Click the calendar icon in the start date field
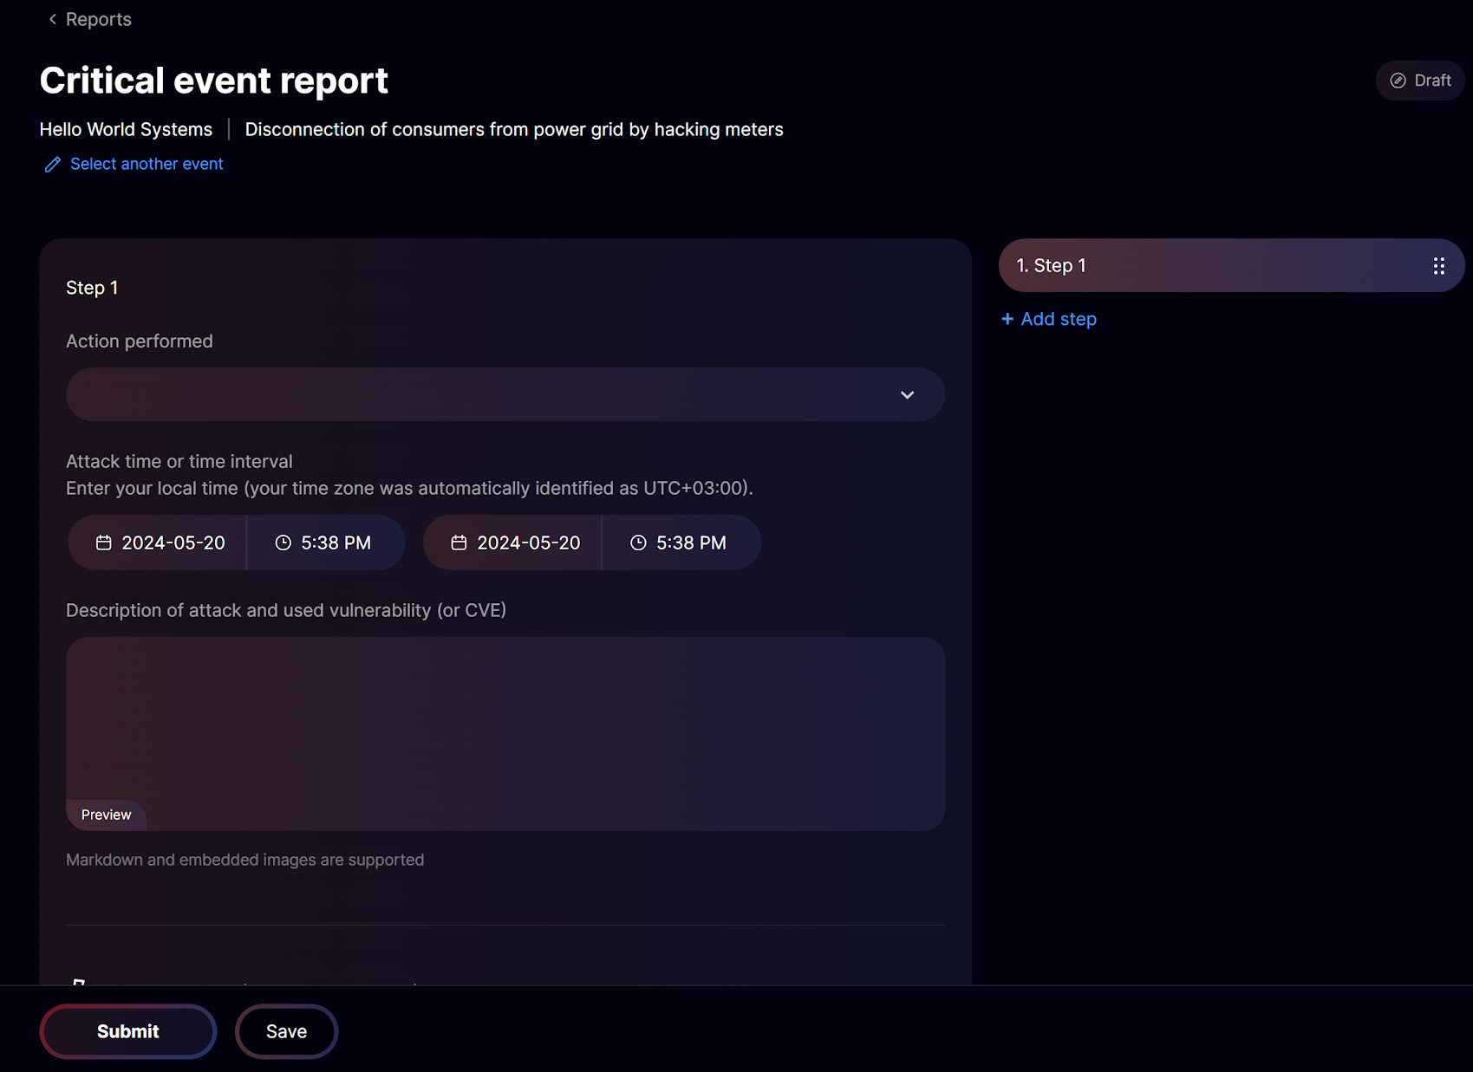Image resolution: width=1473 pixels, height=1072 pixels. pyautogui.click(x=103, y=542)
